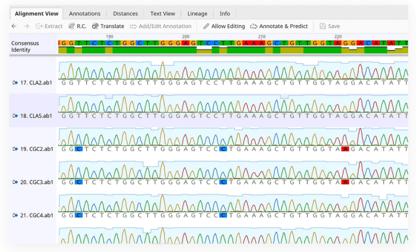Click the Translate toolbar icon

[x=95, y=26]
